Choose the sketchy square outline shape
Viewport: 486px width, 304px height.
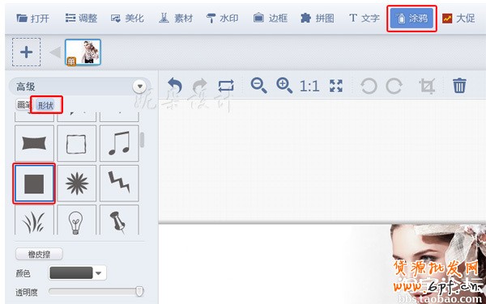pyautogui.click(x=77, y=143)
